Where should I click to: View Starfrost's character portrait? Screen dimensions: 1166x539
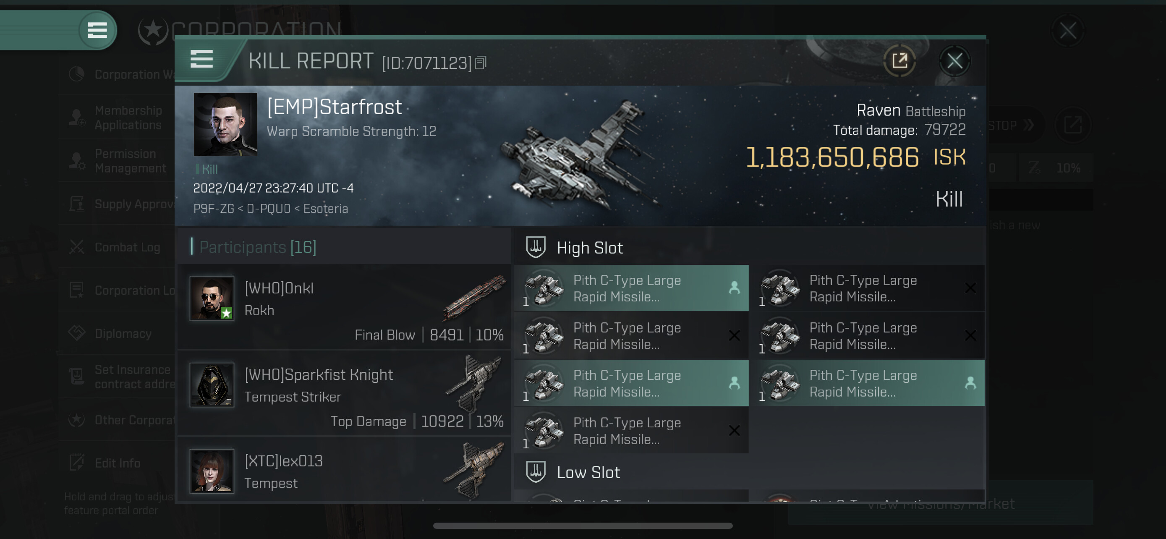[x=225, y=124]
